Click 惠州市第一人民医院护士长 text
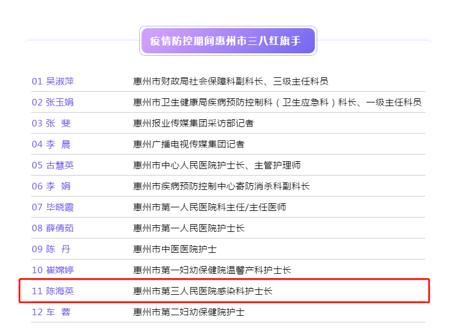The width and height of the screenshot is (466, 329). pos(189,228)
